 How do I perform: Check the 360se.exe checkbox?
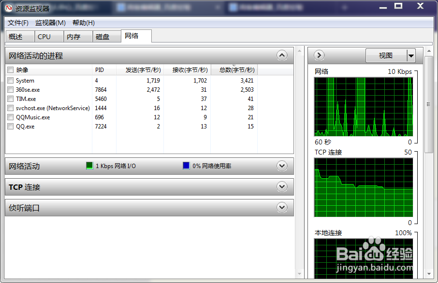(10, 90)
